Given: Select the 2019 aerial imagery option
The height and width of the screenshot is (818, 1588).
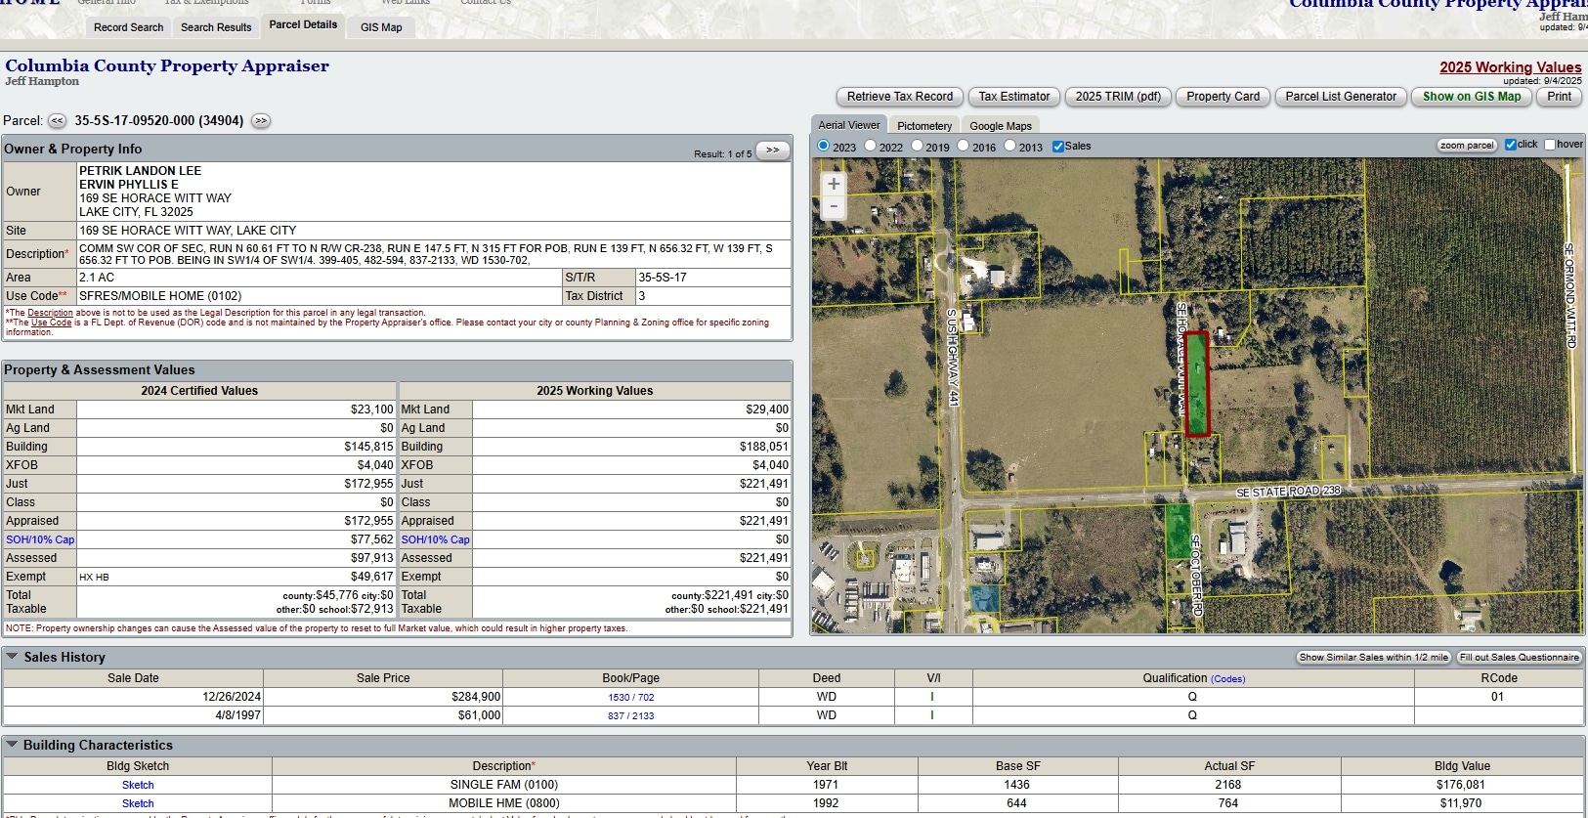Looking at the screenshot, I should (917, 146).
